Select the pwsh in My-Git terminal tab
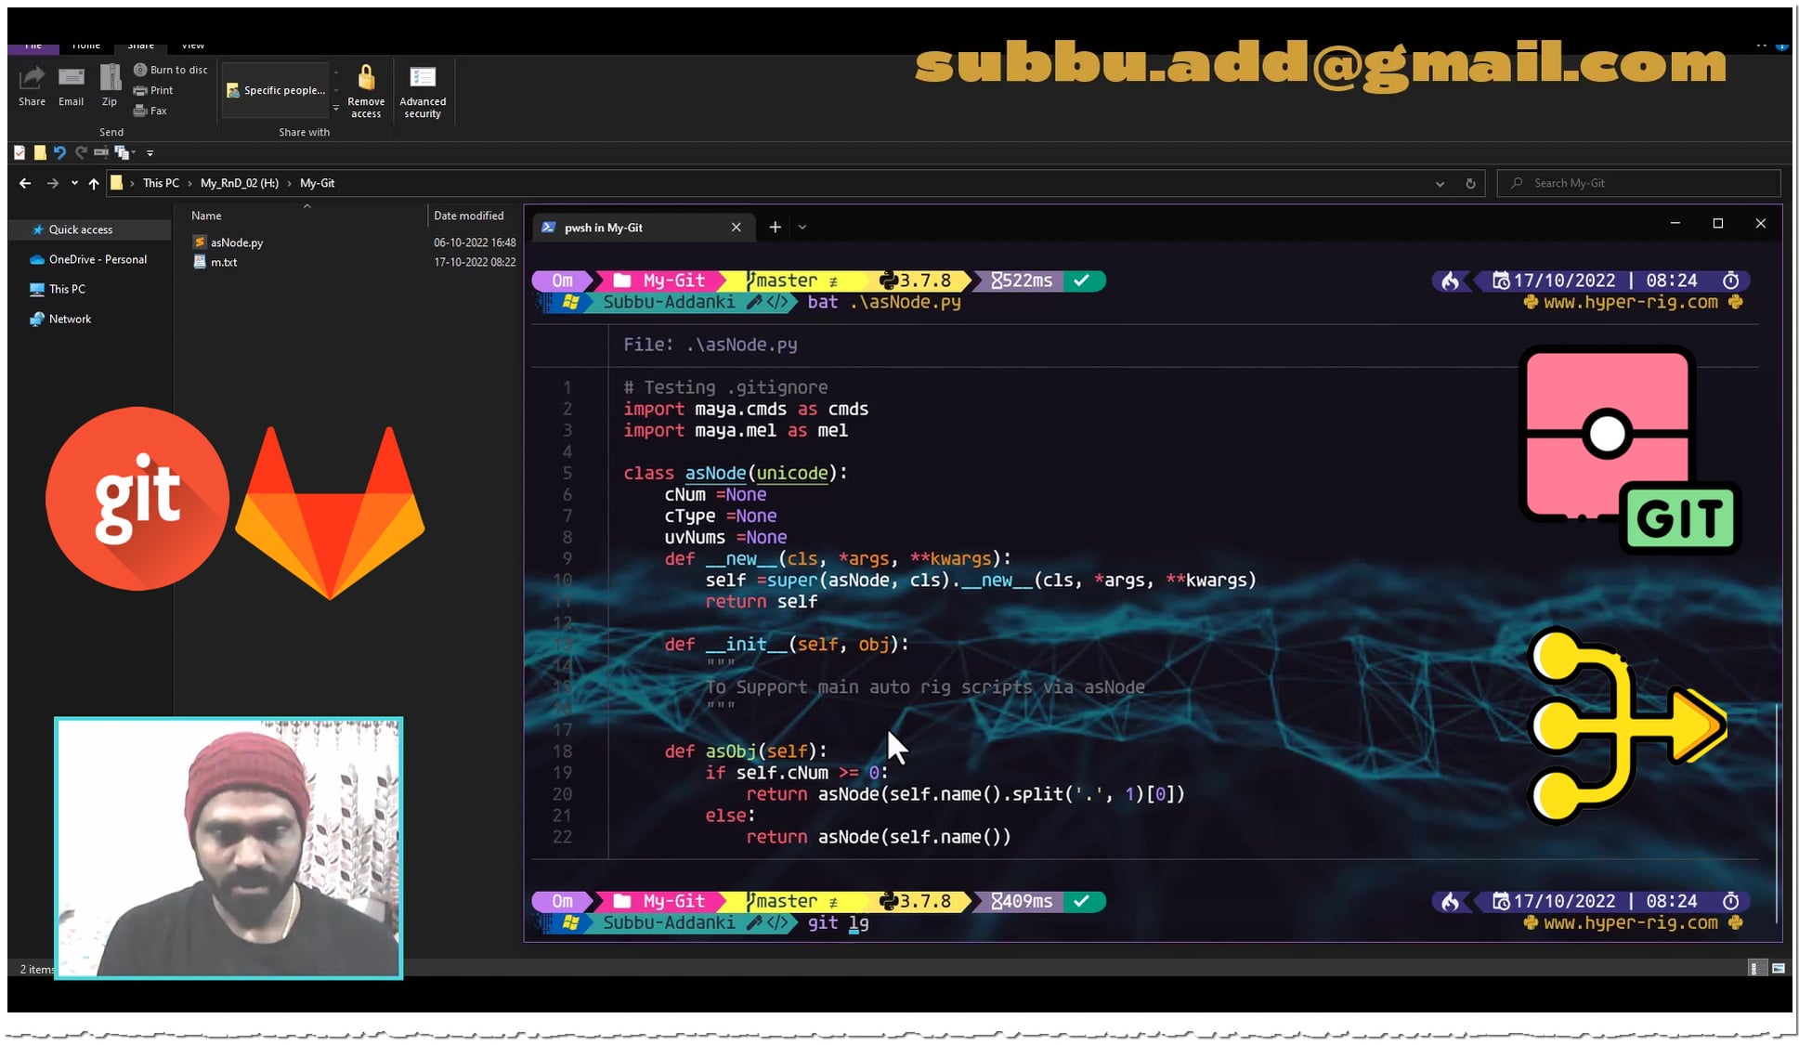 click(602, 227)
